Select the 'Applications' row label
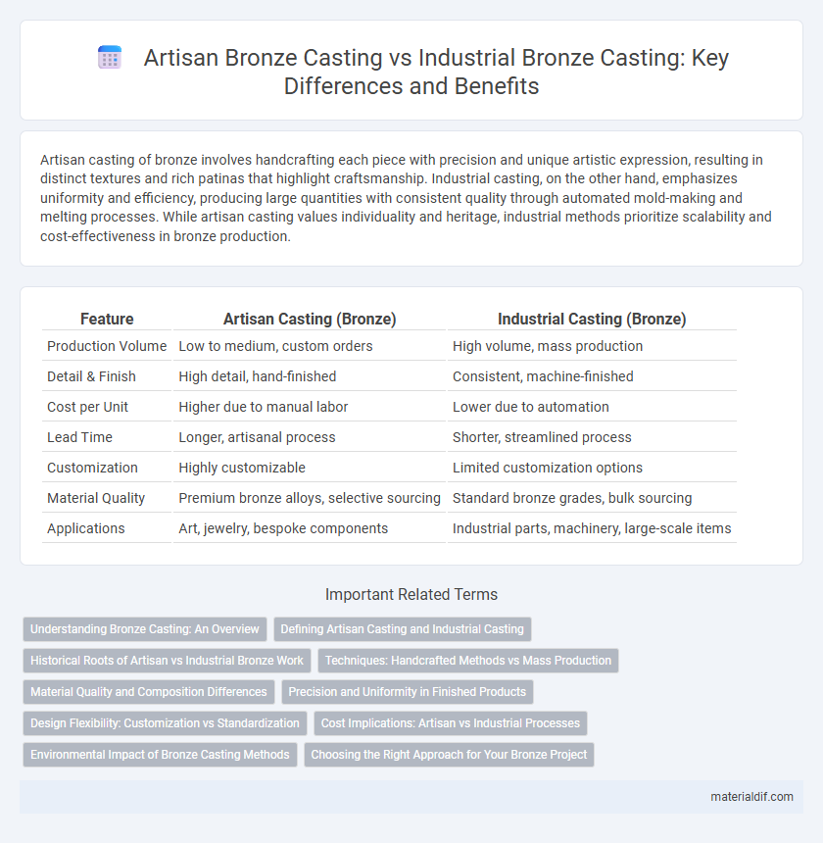This screenshot has width=823, height=843. point(86,528)
